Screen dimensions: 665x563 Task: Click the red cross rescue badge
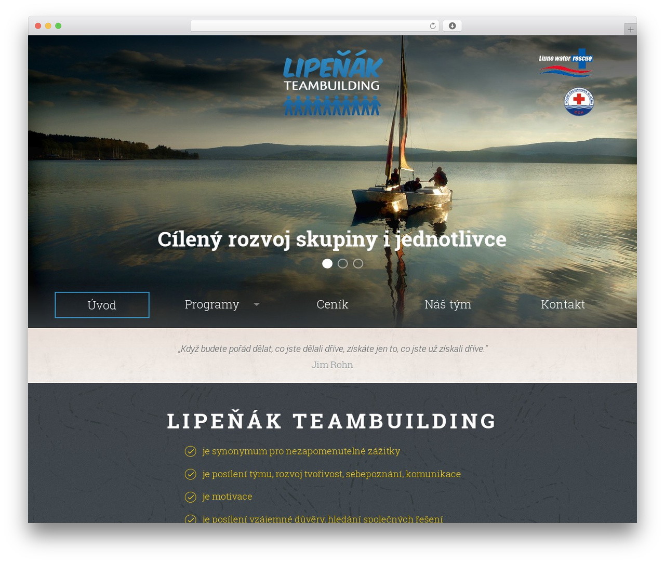(579, 101)
